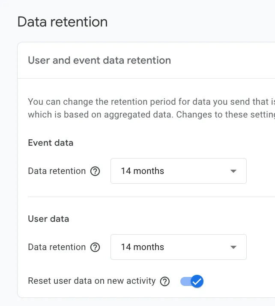Click the help icon beside User data retention

coord(96,247)
